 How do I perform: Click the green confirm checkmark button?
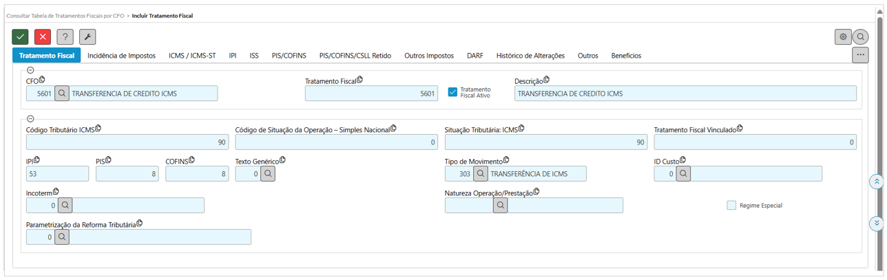(x=21, y=37)
